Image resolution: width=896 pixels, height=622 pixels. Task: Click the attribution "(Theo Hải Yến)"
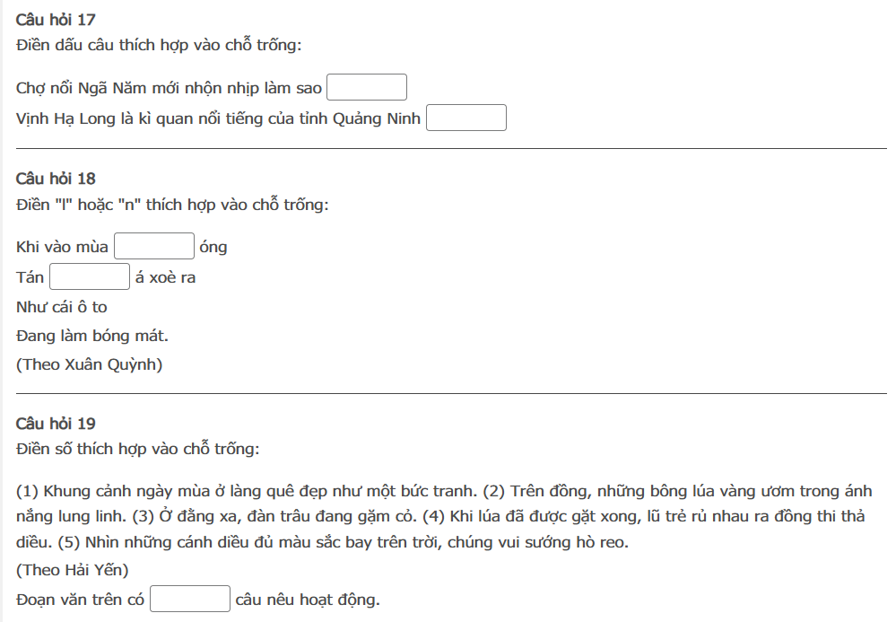73,570
